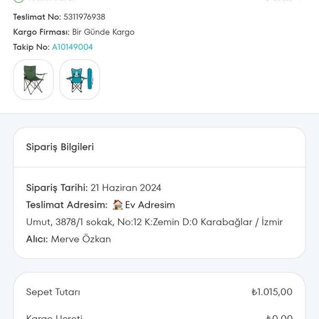This screenshot has height=319, width=319.
Task: Click the Bir Günde Kargo company name
Action: pos(103,32)
